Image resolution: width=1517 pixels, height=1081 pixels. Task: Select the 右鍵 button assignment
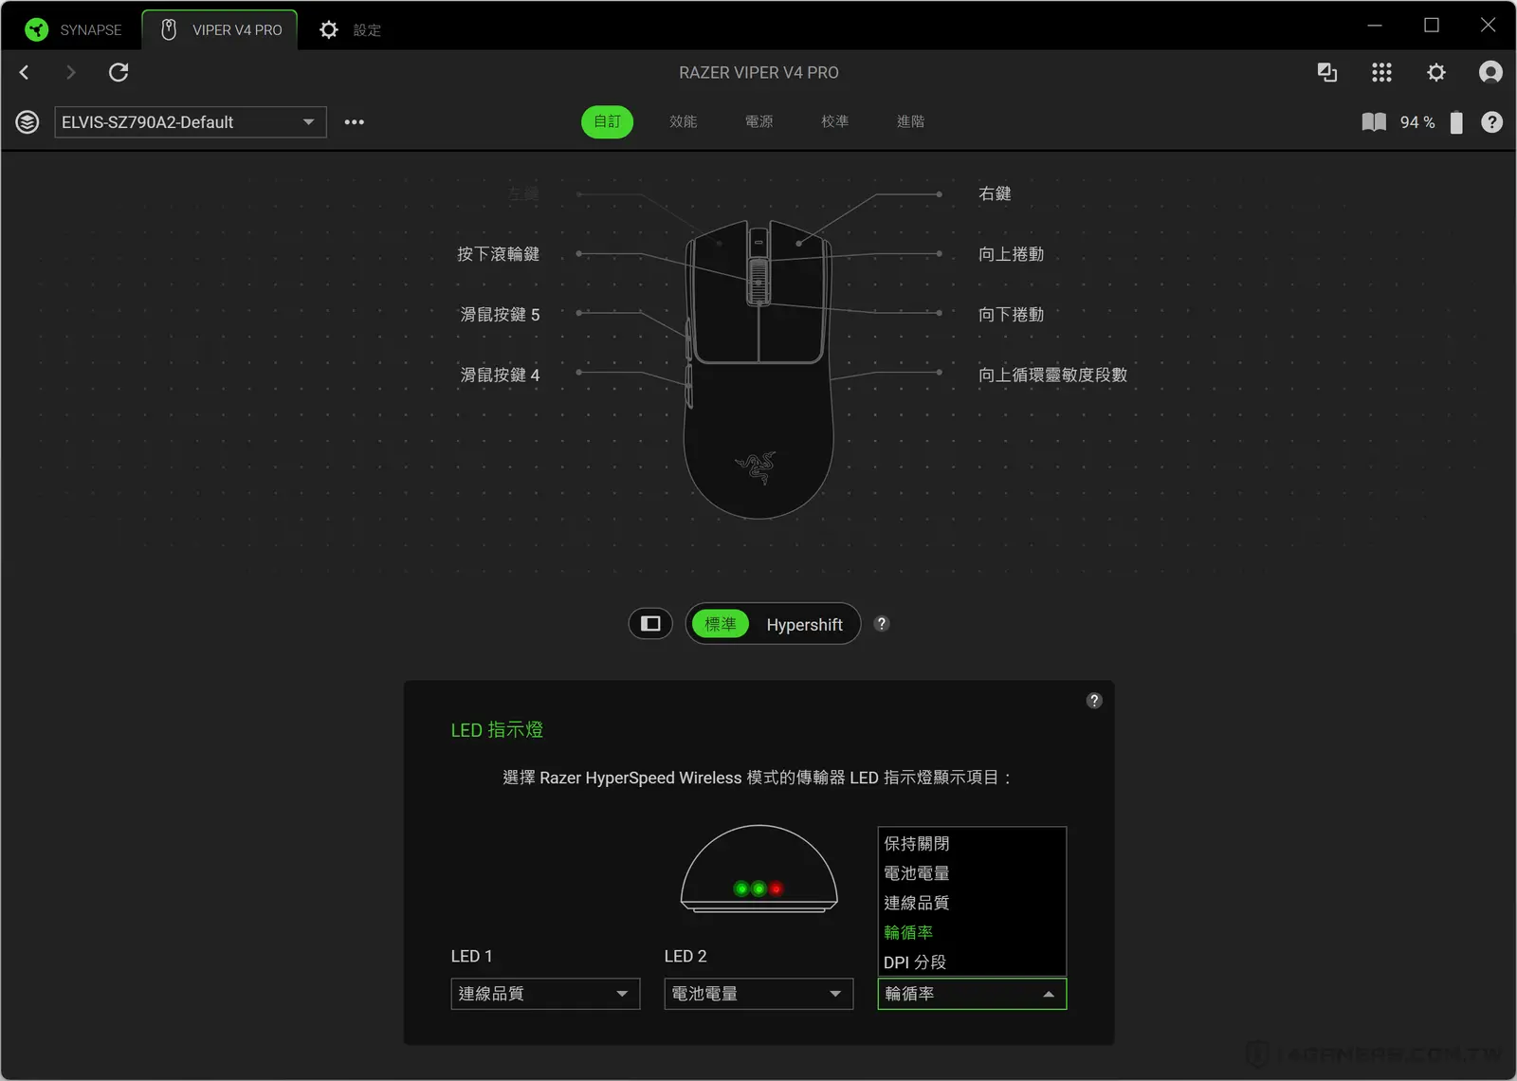[x=995, y=193]
